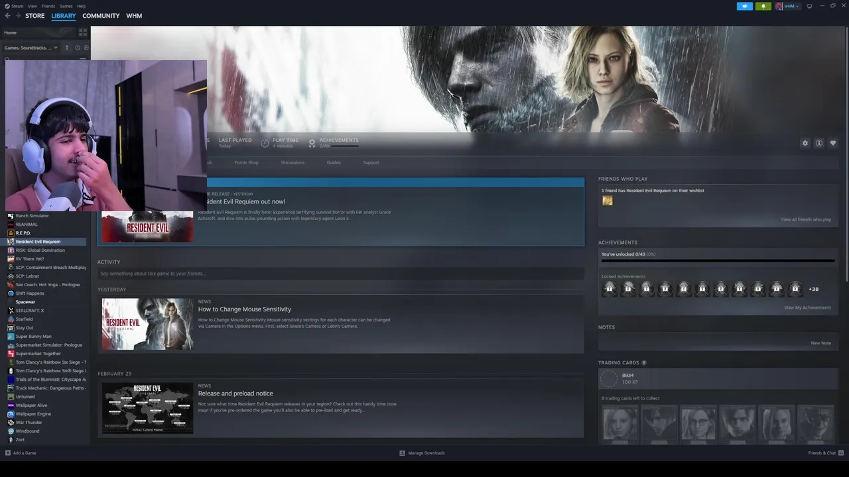This screenshot has width=849, height=477.
Task: Select STALCRAFT: X in library
Action: [30, 311]
